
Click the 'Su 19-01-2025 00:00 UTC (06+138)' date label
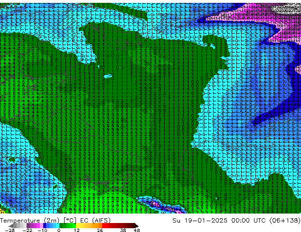click(236, 221)
